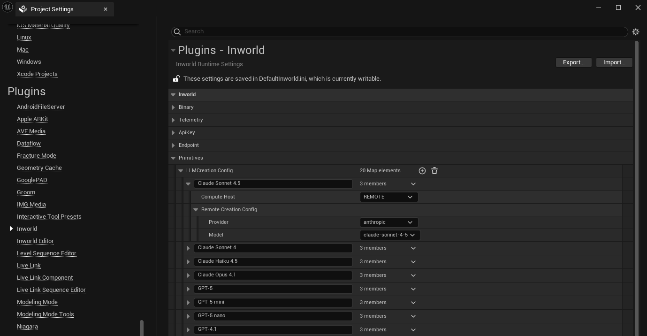
Task: Open Claude Sonnet 4.5 members dropdown arrow
Action: click(413, 183)
